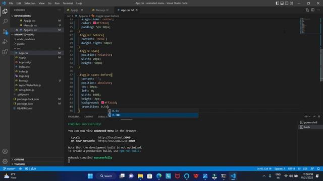
Task: Open the Help menu
Action: (x=79, y=4)
